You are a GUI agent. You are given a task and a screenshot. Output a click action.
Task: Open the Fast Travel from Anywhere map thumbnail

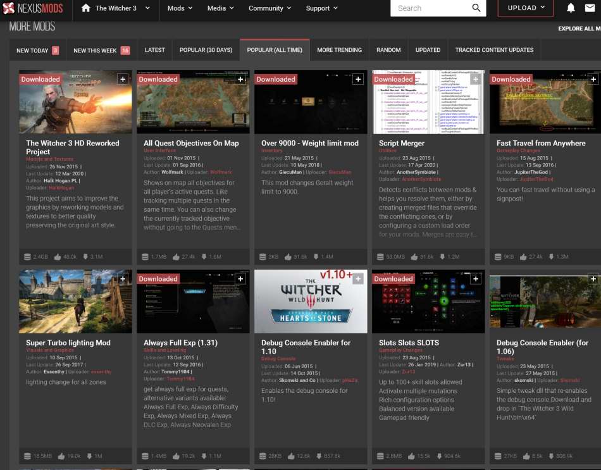click(545, 102)
